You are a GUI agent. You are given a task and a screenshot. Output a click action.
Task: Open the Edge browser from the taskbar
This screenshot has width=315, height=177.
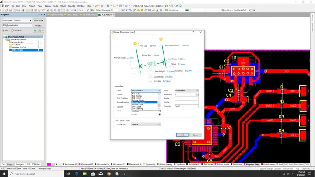click(77, 174)
